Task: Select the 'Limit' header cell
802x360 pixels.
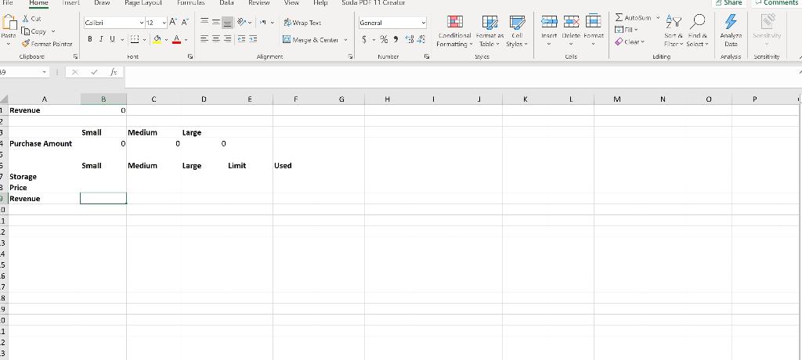Action: 250,166
